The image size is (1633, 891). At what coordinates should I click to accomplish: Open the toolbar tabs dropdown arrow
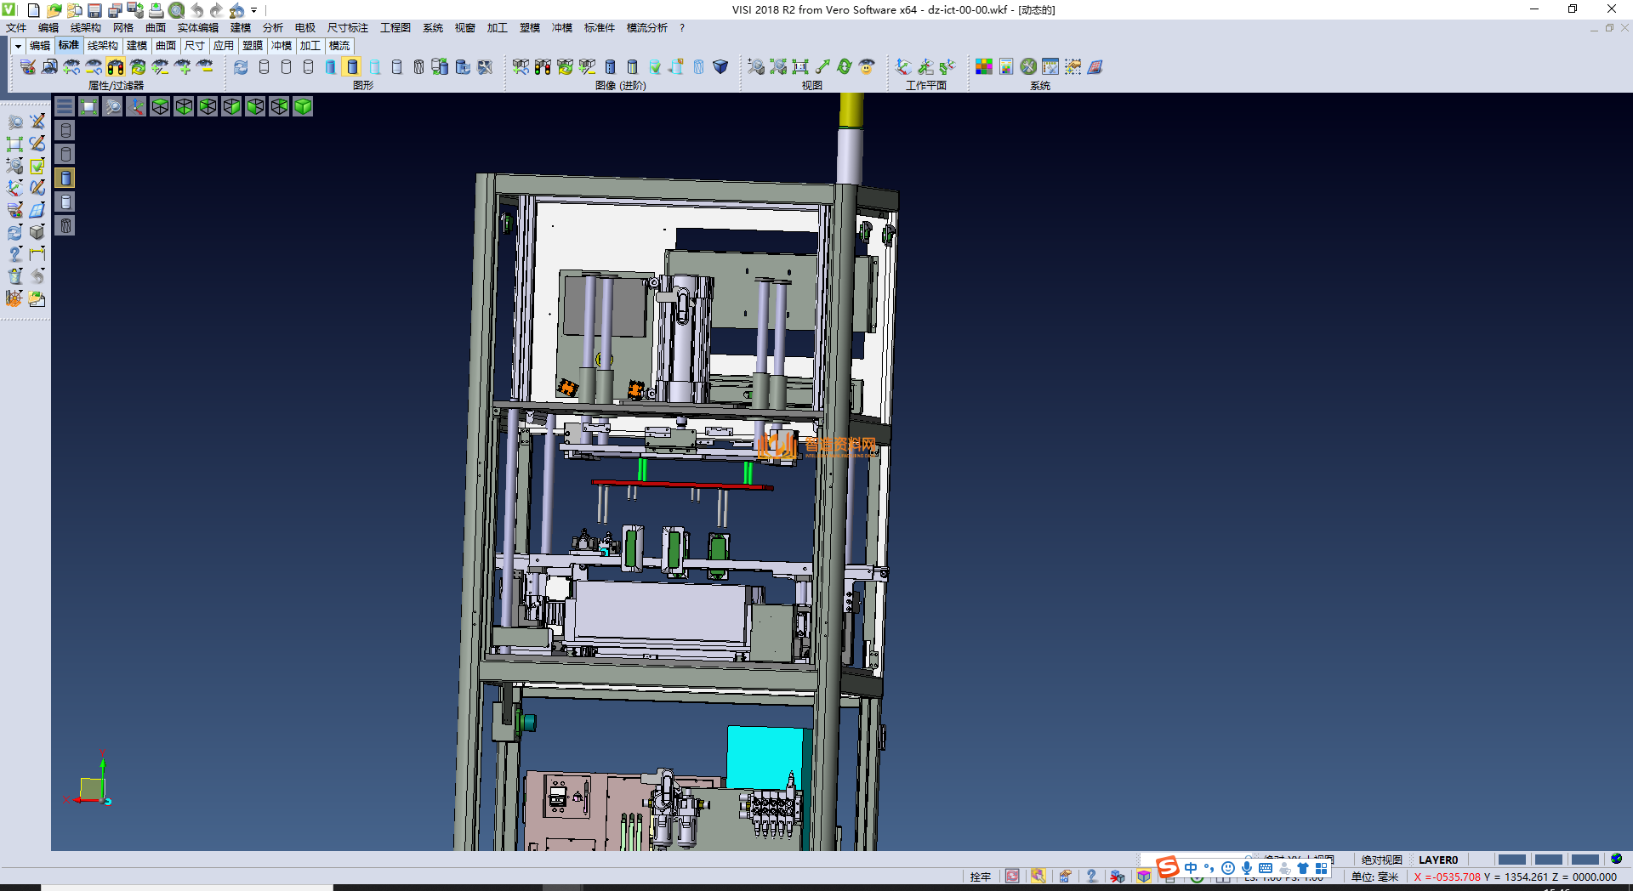(x=17, y=46)
